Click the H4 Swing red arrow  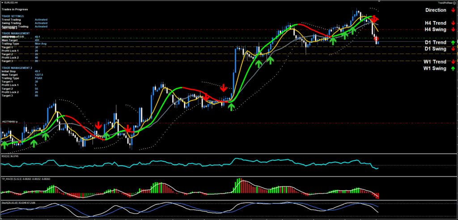click(453, 30)
